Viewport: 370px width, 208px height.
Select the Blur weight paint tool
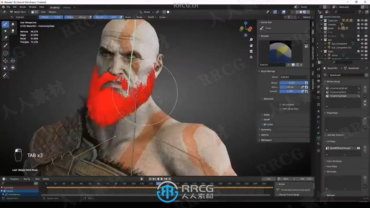(x=13, y=24)
